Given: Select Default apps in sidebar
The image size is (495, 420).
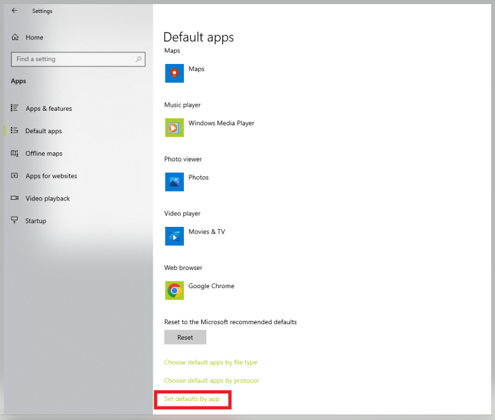Looking at the screenshot, I should [43, 131].
